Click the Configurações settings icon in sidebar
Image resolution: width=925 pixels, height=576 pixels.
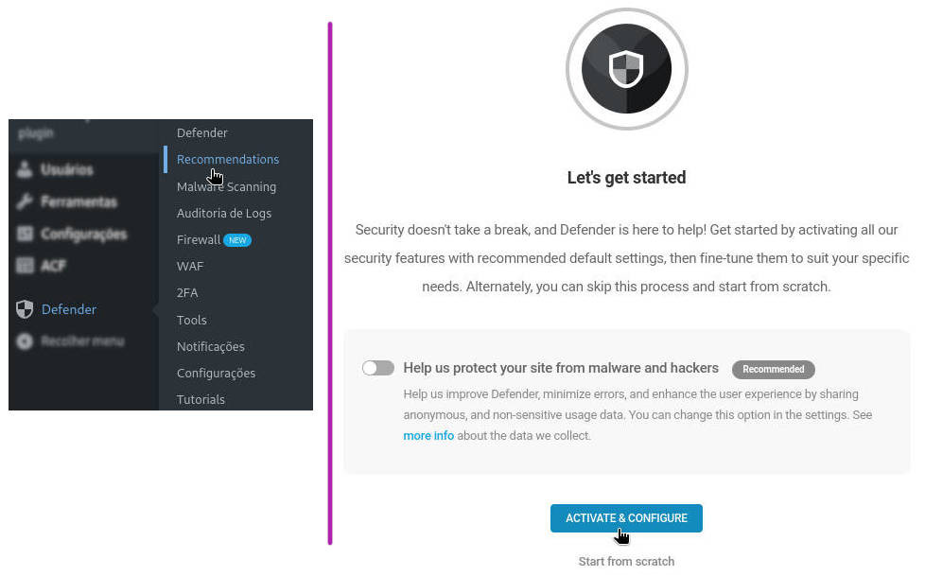(25, 234)
